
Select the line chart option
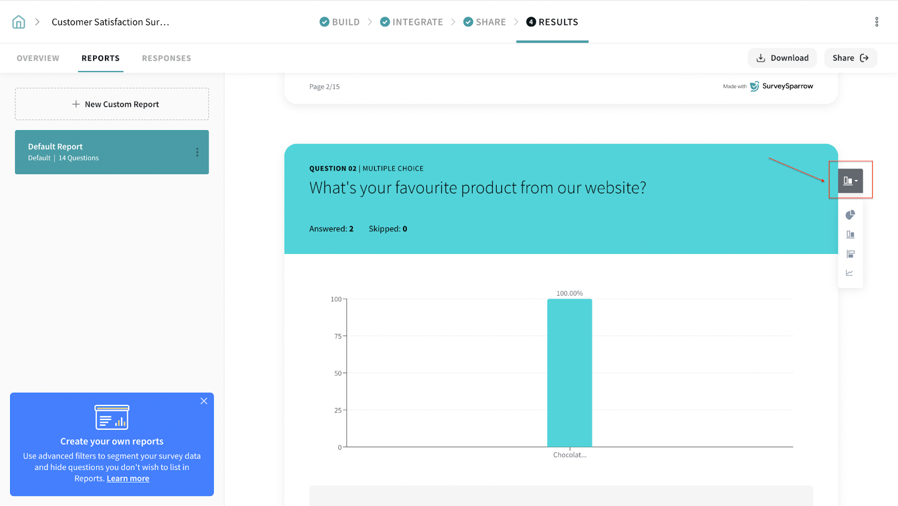pyautogui.click(x=850, y=273)
